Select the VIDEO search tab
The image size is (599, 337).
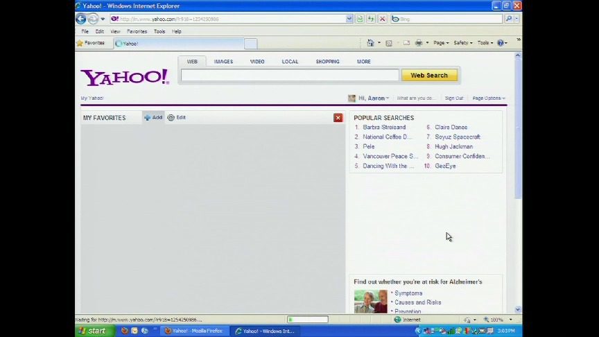[x=257, y=62]
